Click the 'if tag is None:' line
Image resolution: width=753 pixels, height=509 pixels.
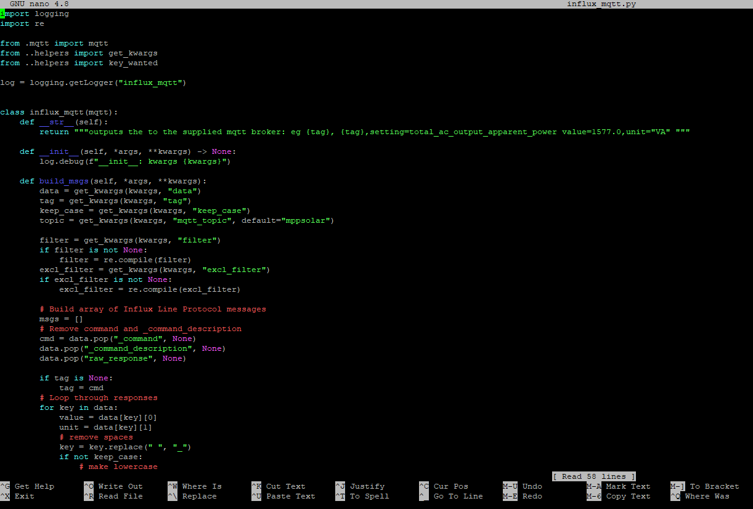click(76, 378)
